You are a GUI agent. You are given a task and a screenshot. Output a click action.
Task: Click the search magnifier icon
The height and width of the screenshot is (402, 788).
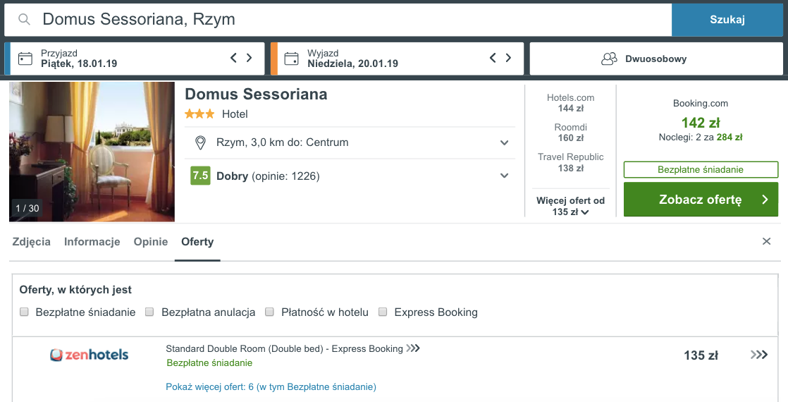(x=24, y=20)
